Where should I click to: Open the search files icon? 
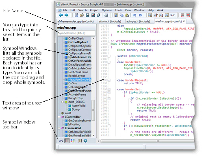[x=167, y=15]
